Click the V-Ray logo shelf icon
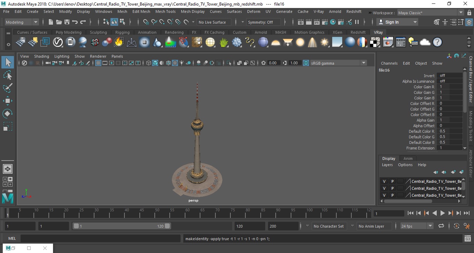Viewport: 474px width, 253px height. coord(58,42)
